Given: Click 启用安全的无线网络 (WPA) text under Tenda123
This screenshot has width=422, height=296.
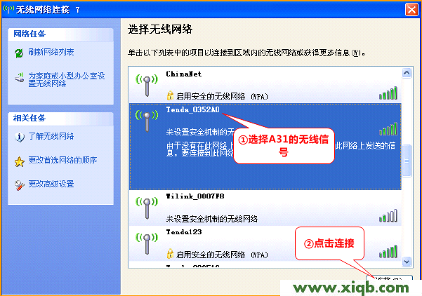Looking at the screenshot, I should 222,255.
